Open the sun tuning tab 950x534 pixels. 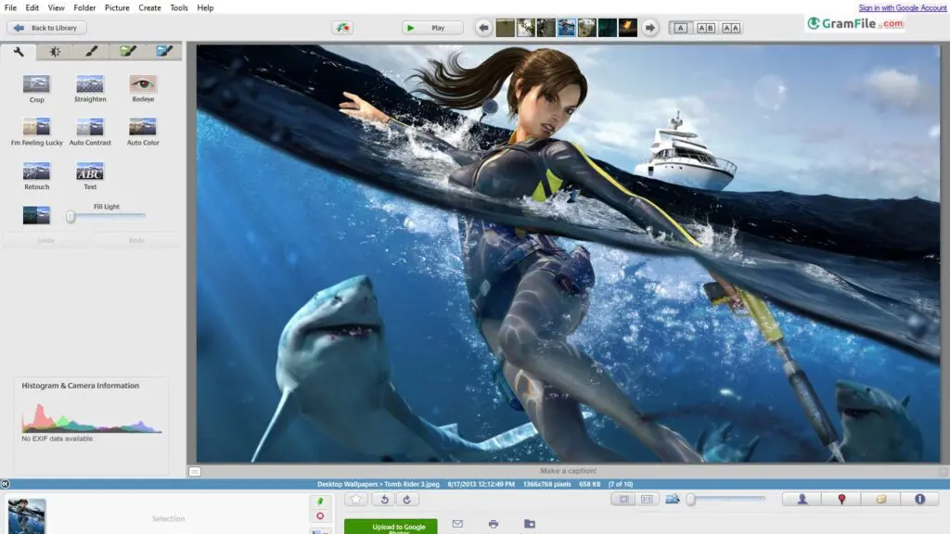[55, 52]
